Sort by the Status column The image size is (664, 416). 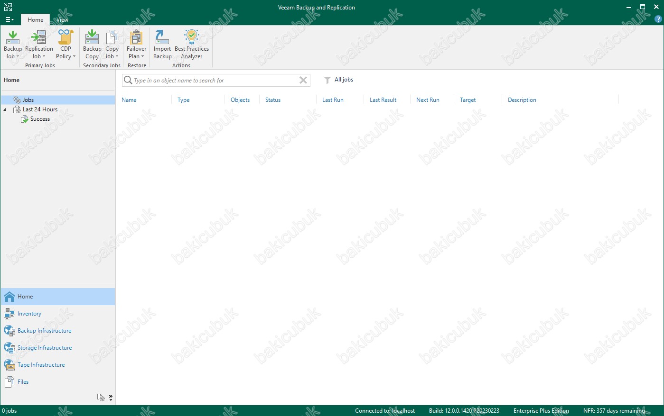point(273,100)
